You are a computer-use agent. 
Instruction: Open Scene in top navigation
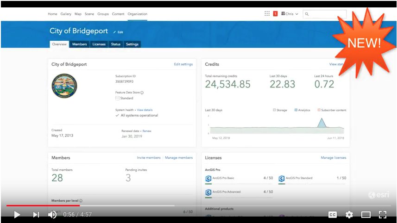click(x=89, y=14)
